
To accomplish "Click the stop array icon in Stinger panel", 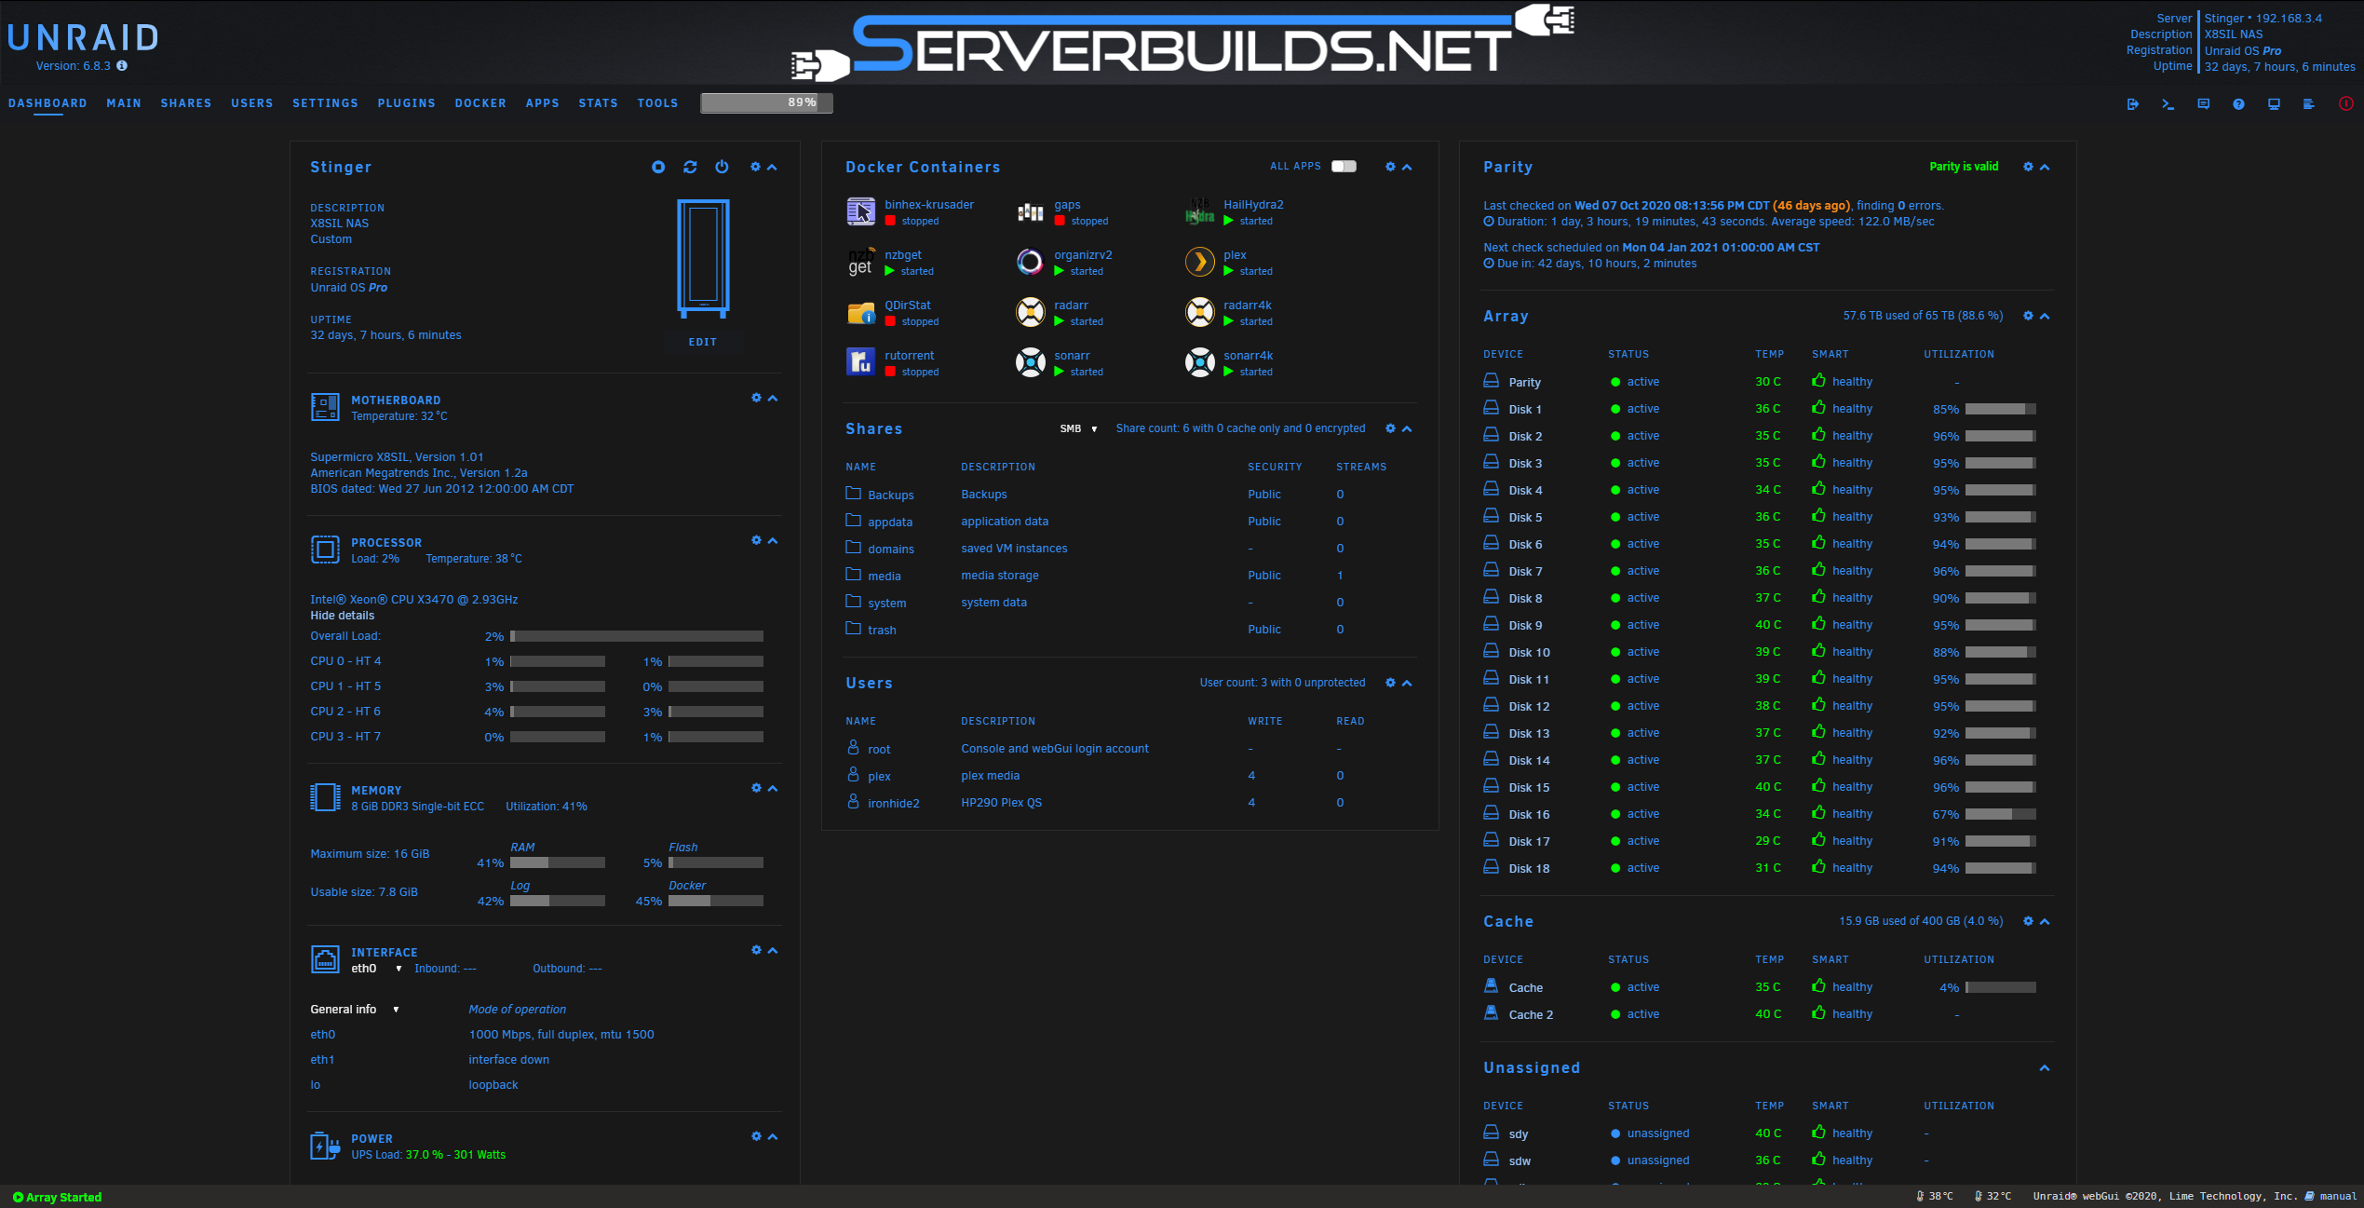I will [658, 167].
